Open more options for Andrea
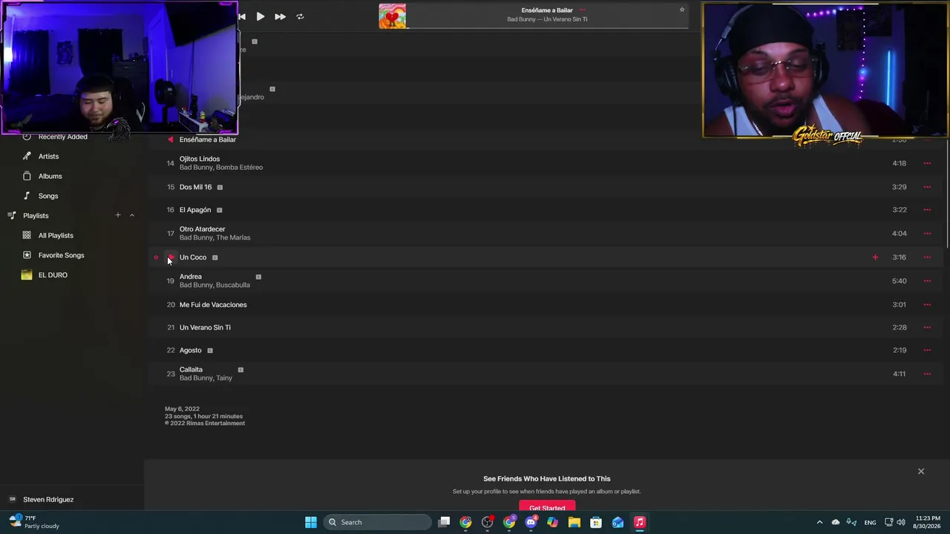 coord(927,281)
